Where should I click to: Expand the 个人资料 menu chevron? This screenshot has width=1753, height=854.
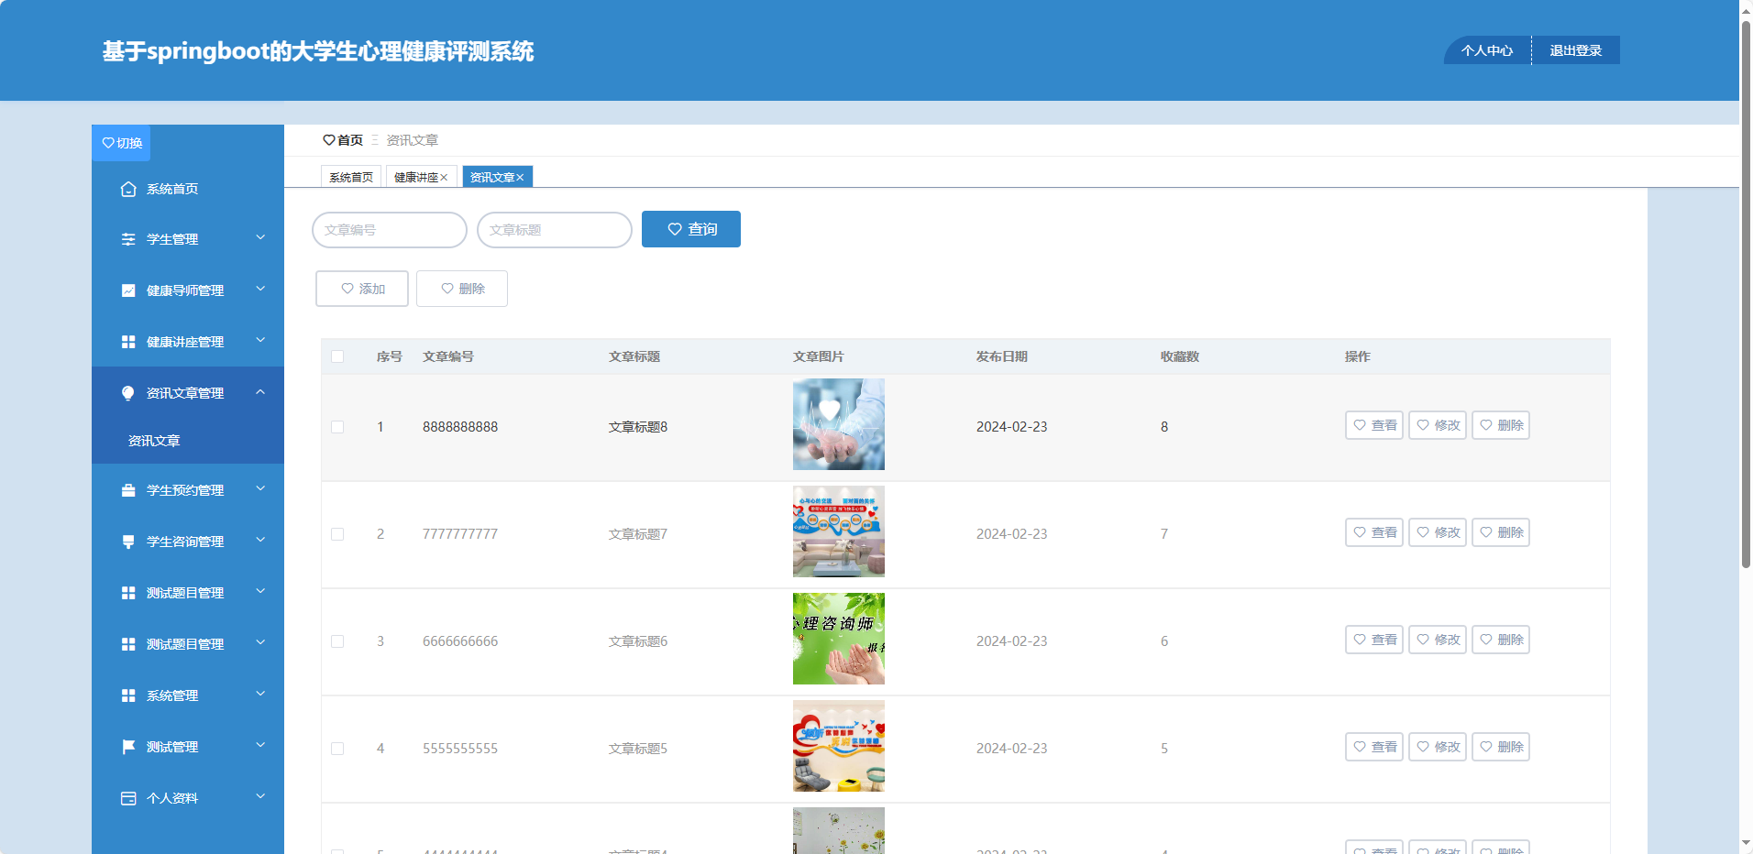[260, 797]
